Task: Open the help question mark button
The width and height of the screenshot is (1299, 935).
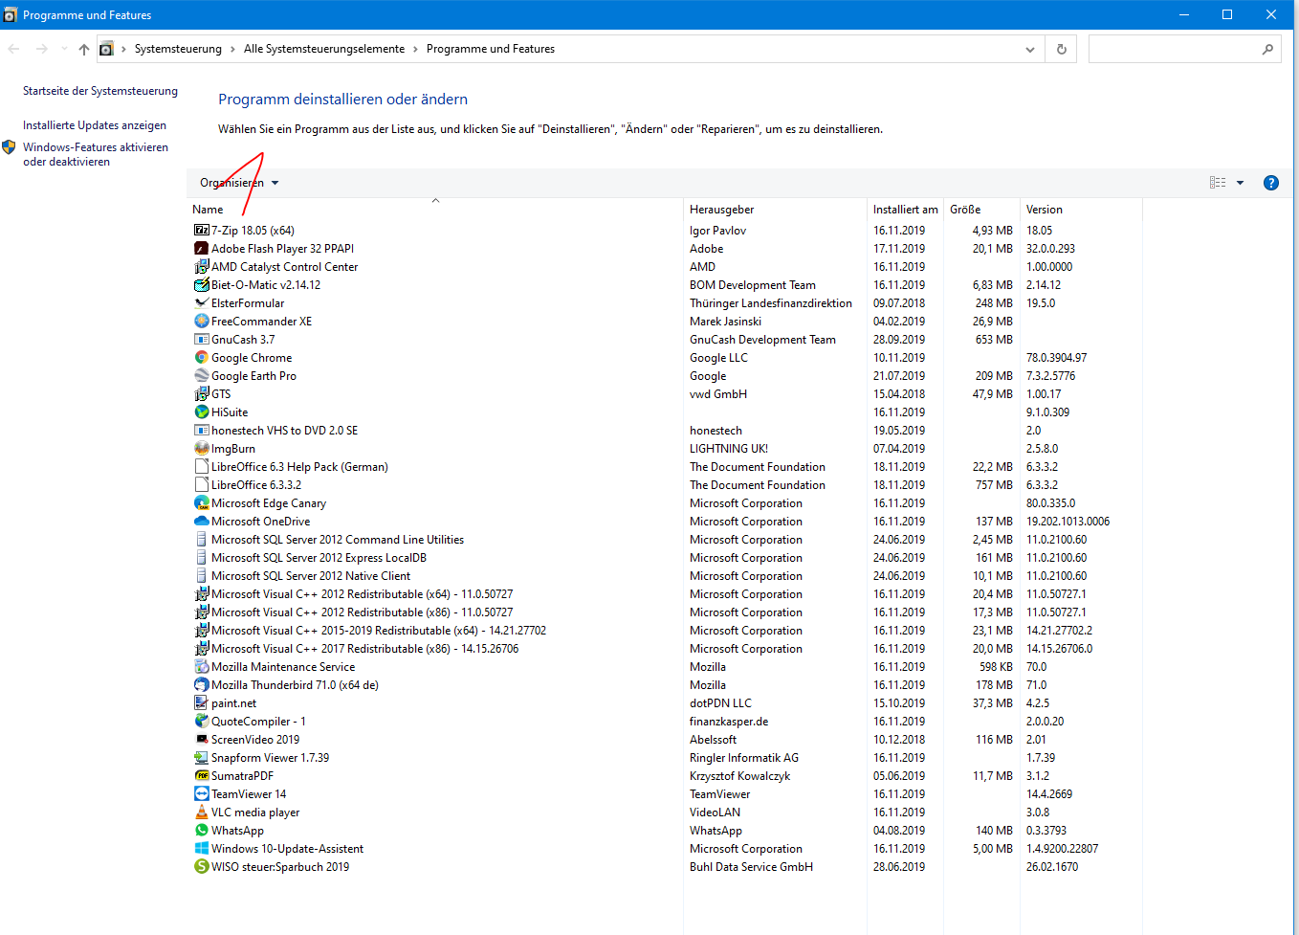Action: 1270,183
